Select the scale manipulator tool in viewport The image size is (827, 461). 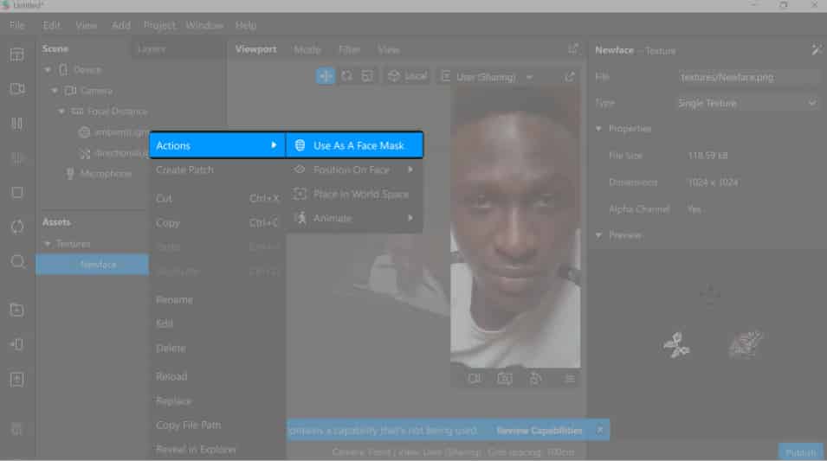pos(367,76)
